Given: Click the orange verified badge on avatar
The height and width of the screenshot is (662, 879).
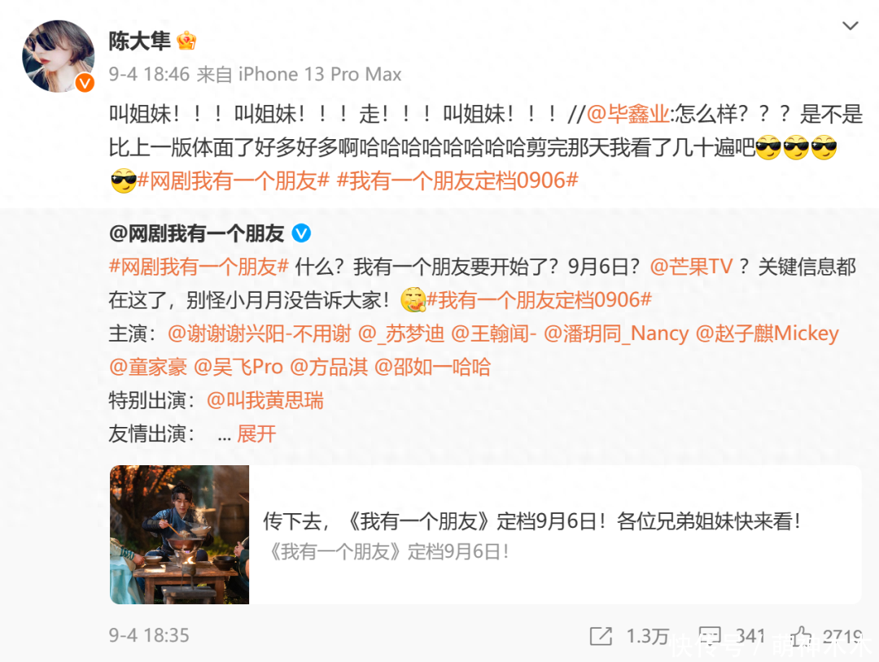Looking at the screenshot, I should pos(85,83).
